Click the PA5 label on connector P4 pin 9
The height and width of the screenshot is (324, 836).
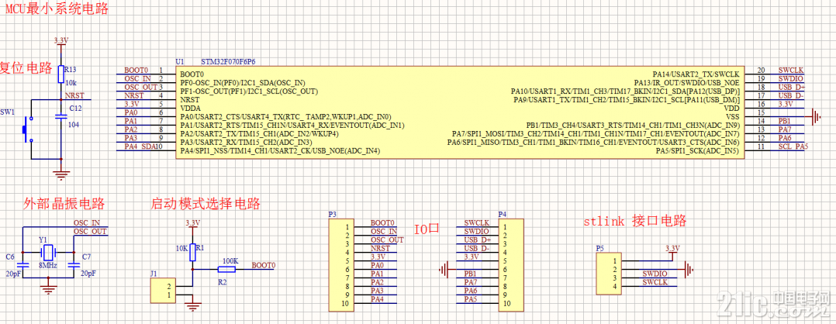click(x=472, y=299)
